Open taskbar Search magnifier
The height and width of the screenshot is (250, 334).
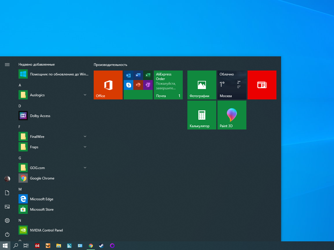tap(16, 246)
